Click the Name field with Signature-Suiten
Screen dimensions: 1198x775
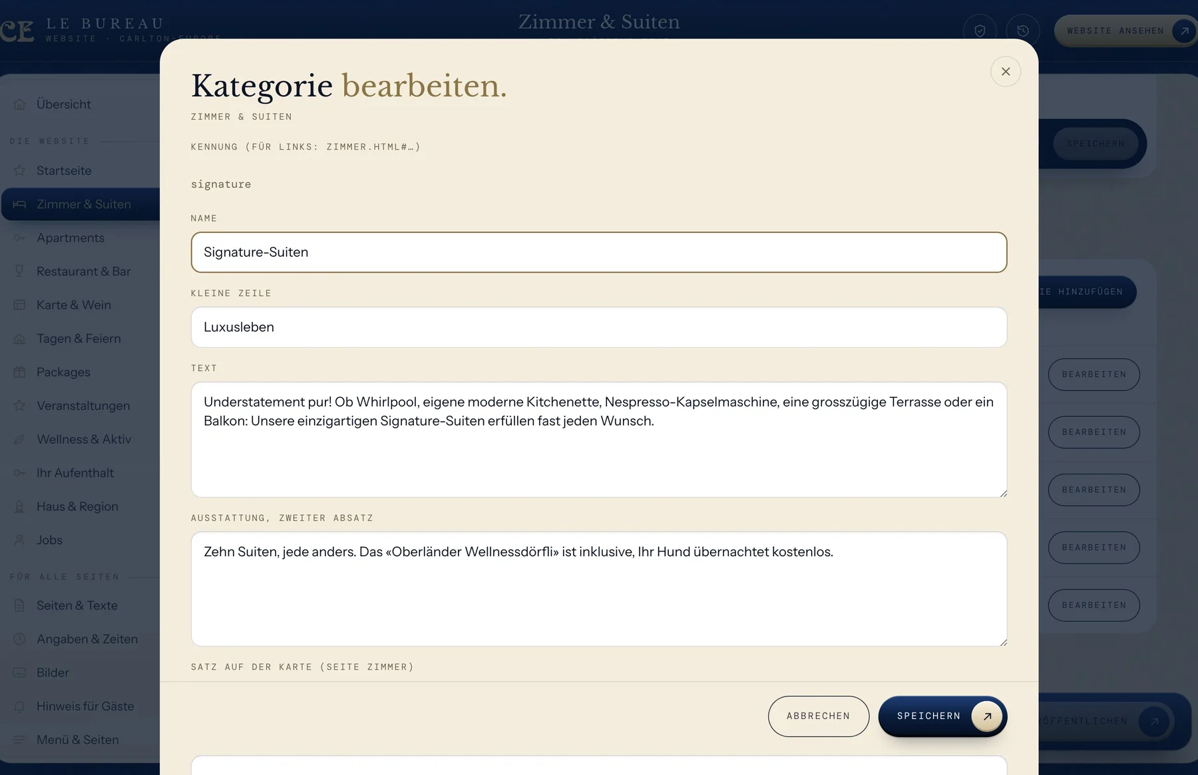click(599, 252)
